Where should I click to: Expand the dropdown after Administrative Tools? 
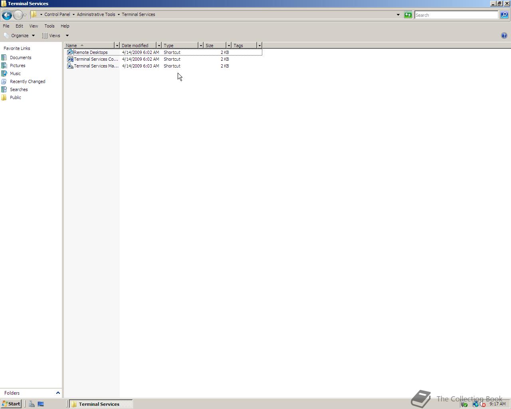(x=119, y=15)
